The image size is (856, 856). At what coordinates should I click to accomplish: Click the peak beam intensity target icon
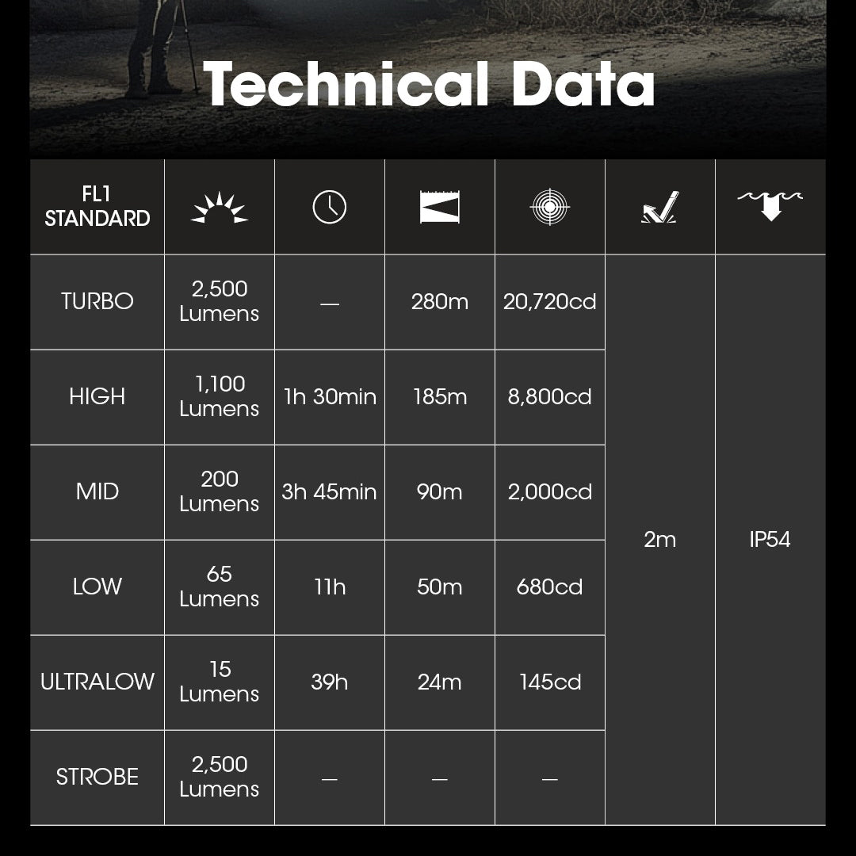pos(550,207)
